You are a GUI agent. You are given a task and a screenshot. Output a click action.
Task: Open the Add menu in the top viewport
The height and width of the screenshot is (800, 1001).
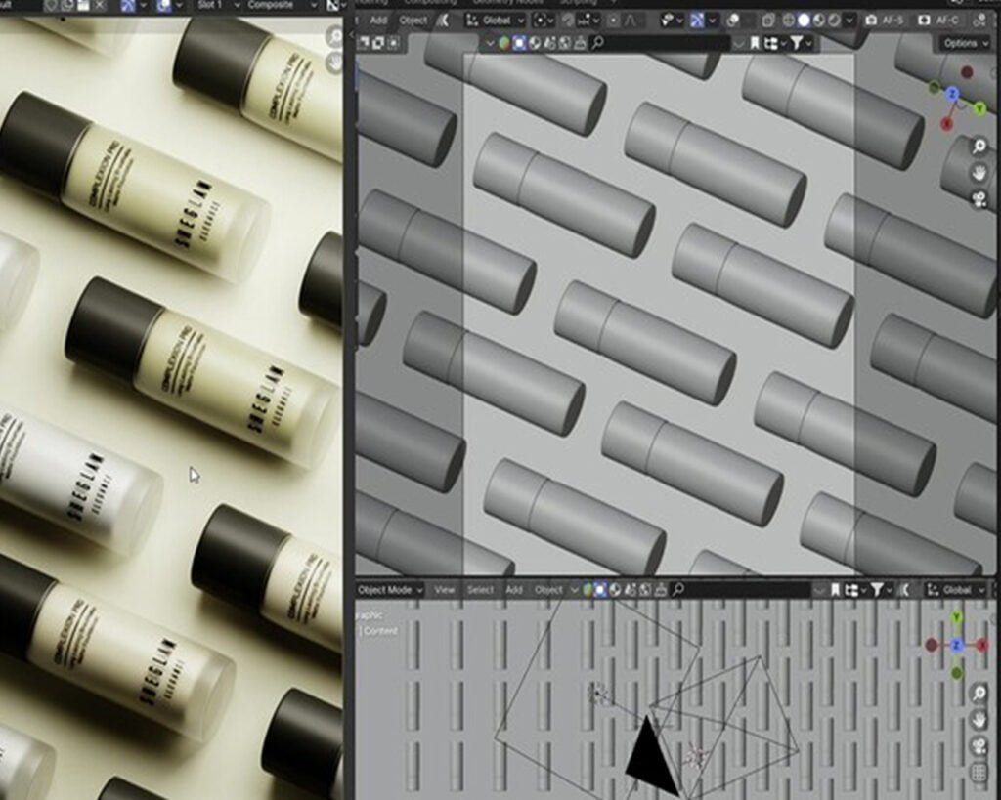[379, 20]
